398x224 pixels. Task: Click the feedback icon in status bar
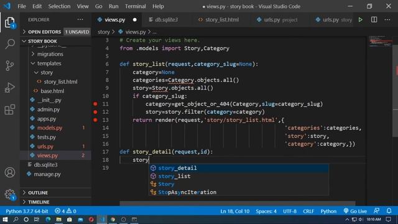click(376, 211)
